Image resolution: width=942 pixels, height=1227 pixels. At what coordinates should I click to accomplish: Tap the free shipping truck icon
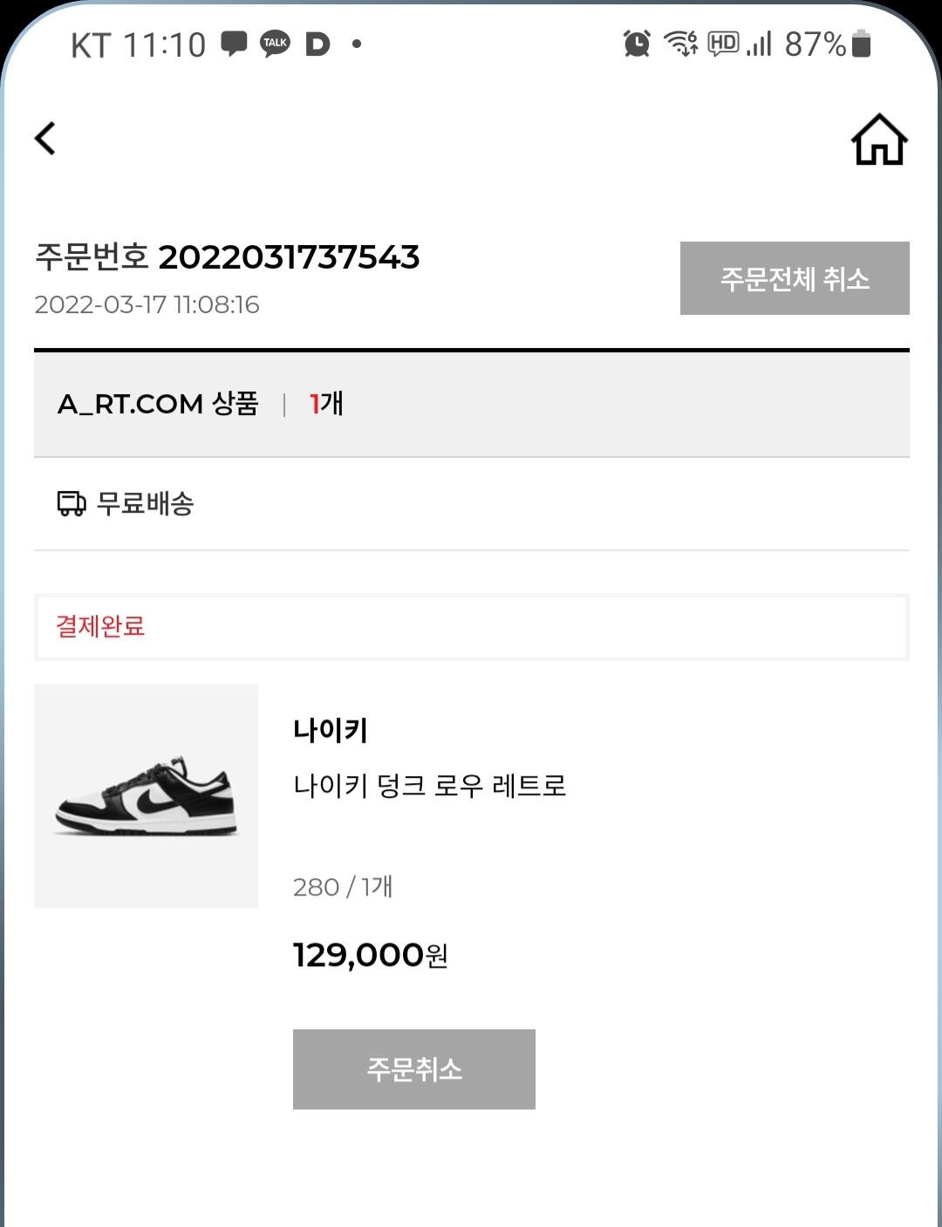pos(72,503)
